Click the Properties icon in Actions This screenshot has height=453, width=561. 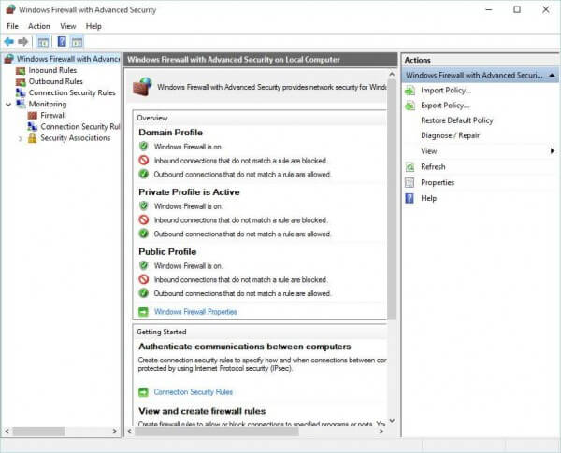point(410,183)
